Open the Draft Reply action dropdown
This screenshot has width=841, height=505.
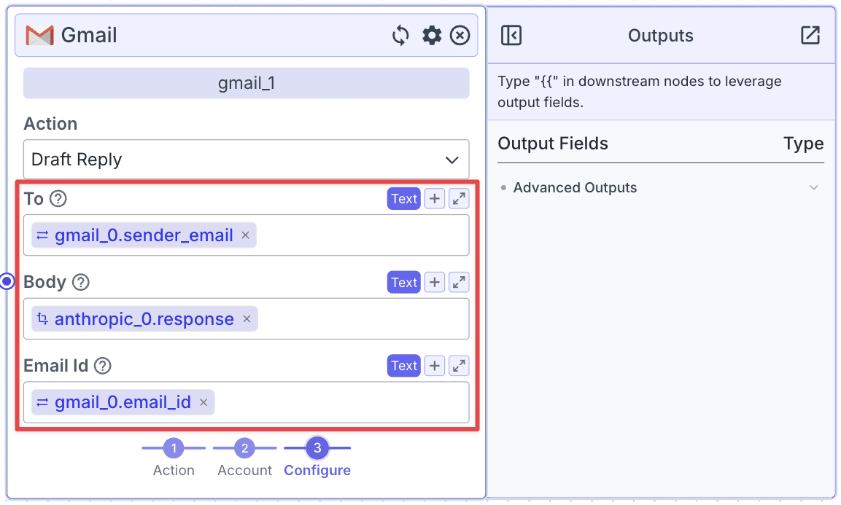(247, 159)
